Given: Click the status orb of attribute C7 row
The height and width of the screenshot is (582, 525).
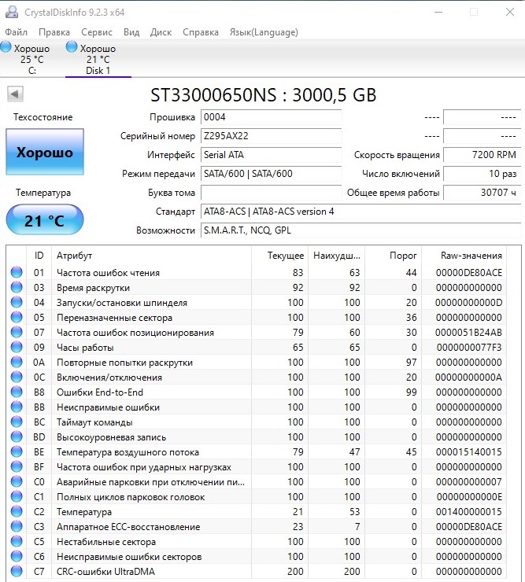Looking at the screenshot, I should [x=17, y=571].
